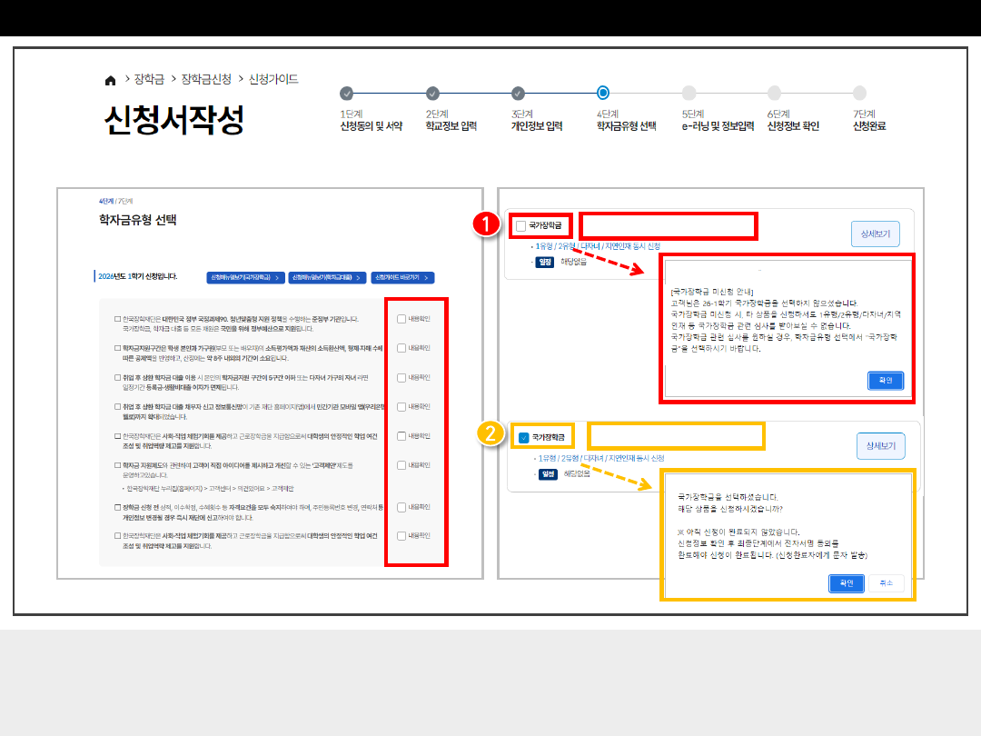Click the step 2 학교정보 입력 checkmark circle
The height and width of the screenshot is (736, 981).
tap(432, 93)
